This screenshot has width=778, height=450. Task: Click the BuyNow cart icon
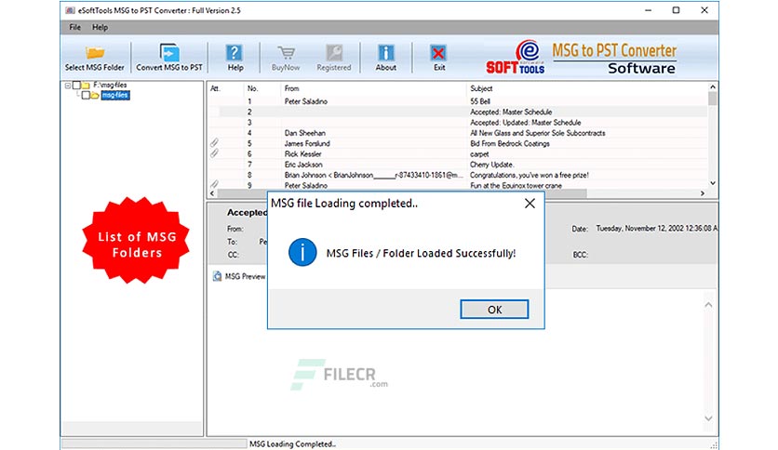tap(286, 53)
